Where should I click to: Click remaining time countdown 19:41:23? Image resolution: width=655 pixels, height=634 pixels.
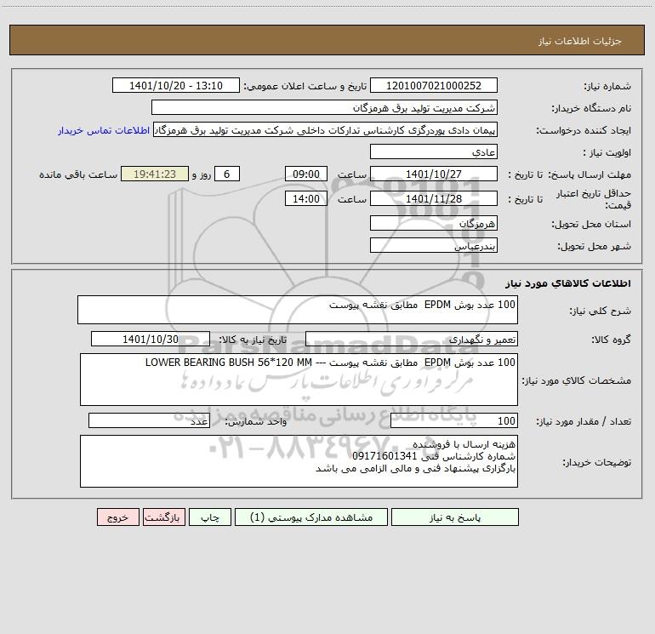tap(155, 174)
